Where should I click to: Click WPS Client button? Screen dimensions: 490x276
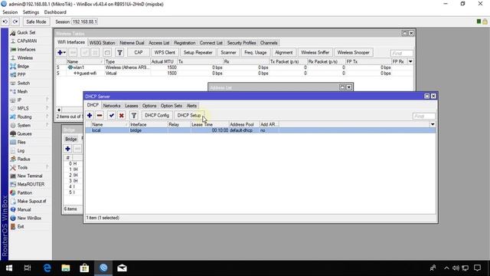pos(165,53)
